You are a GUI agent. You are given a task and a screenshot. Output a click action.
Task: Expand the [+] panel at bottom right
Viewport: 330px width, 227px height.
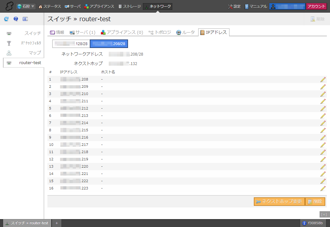(x=324, y=214)
